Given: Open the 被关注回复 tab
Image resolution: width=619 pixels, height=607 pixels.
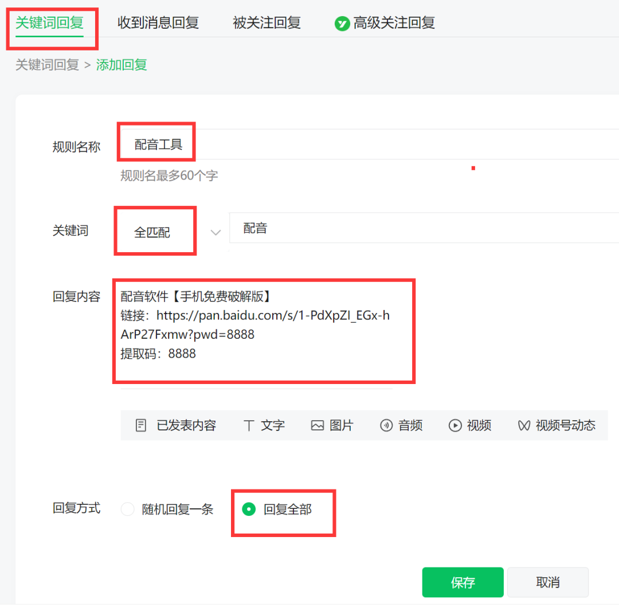Looking at the screenshot, I should coord(266,23).
